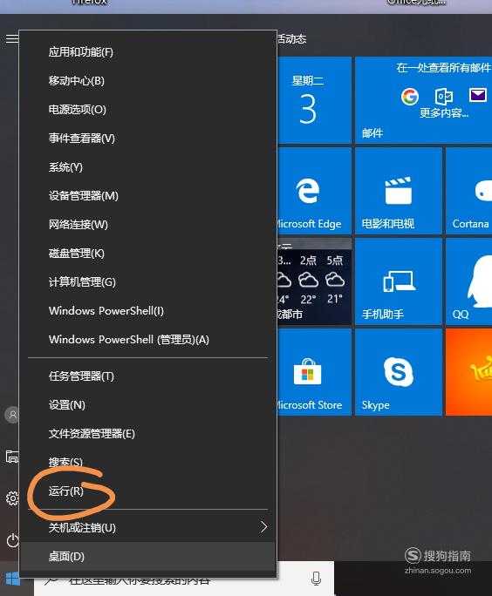Click the documents icon in Start sidebar

point(12,456)
